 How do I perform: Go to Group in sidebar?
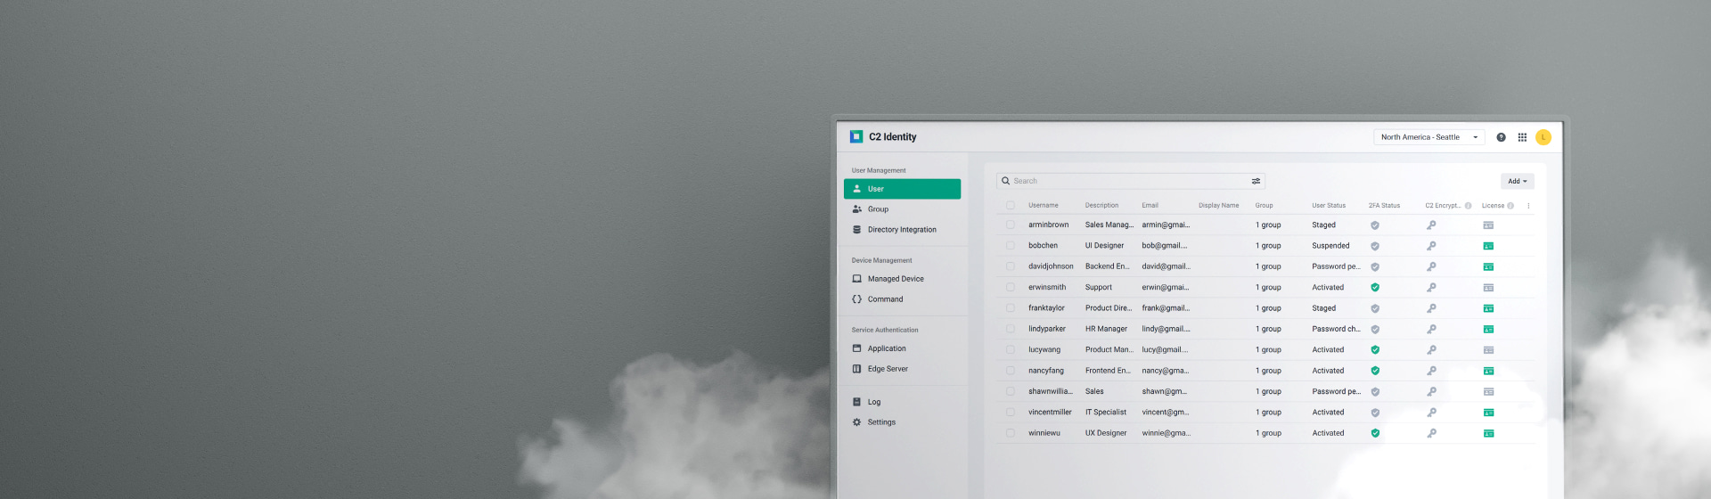pos(878,209)
